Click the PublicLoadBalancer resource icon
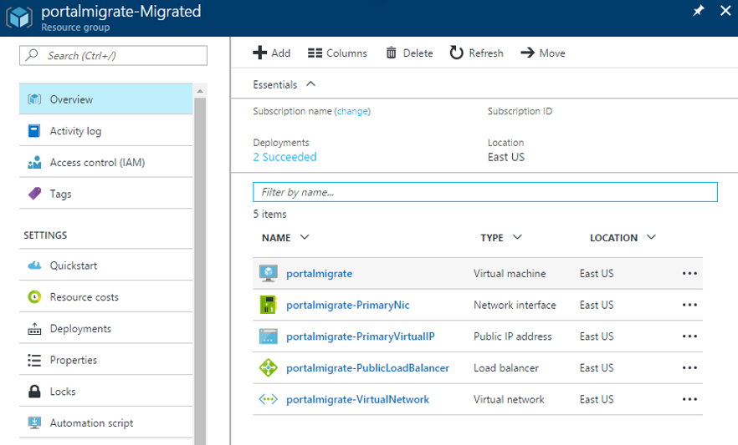738x445 pixels. pyautogui.click(x=268, y=367)
